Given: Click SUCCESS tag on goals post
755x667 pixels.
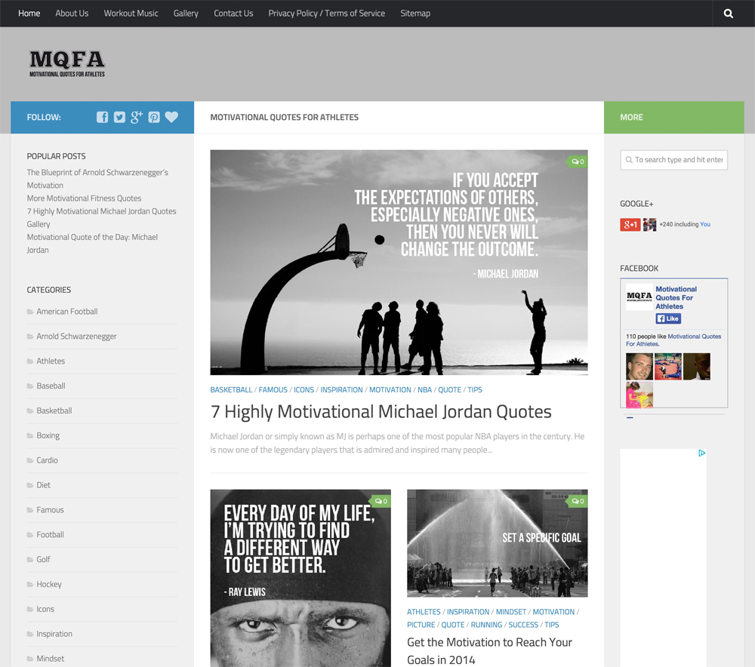Looking at the screenshot, I should 523,625.
